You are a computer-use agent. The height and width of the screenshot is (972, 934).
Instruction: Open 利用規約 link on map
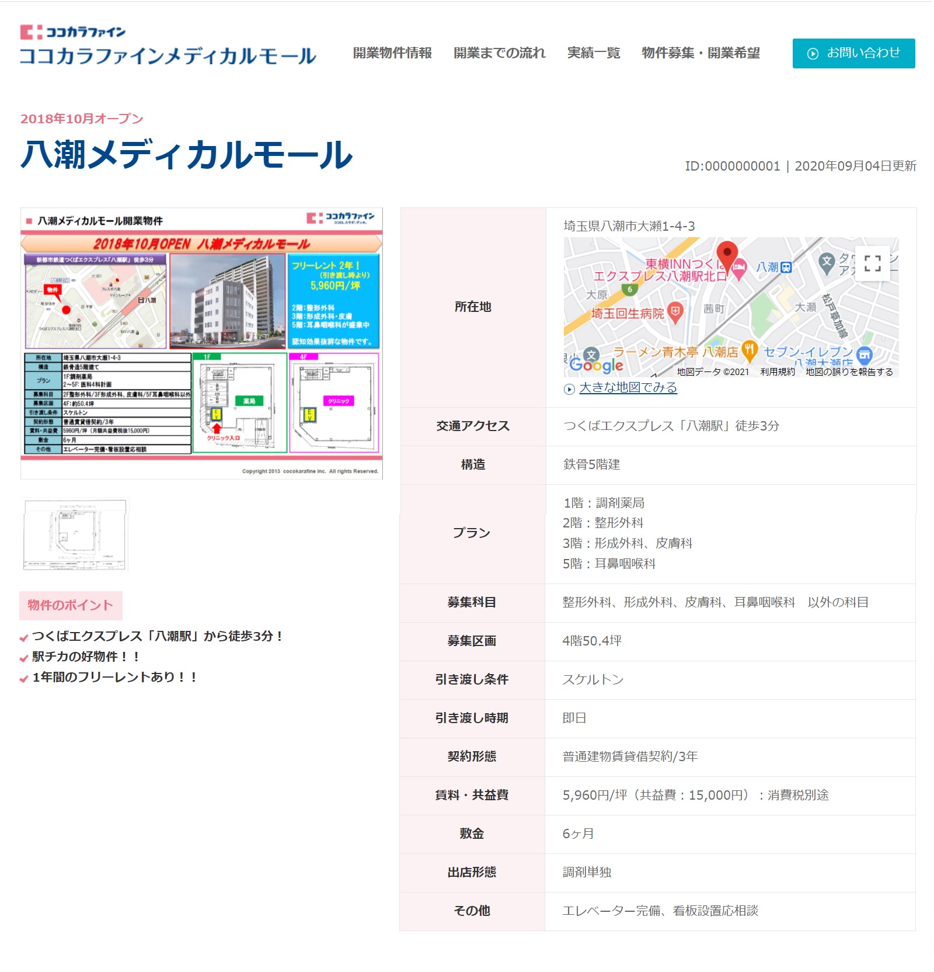778,372
